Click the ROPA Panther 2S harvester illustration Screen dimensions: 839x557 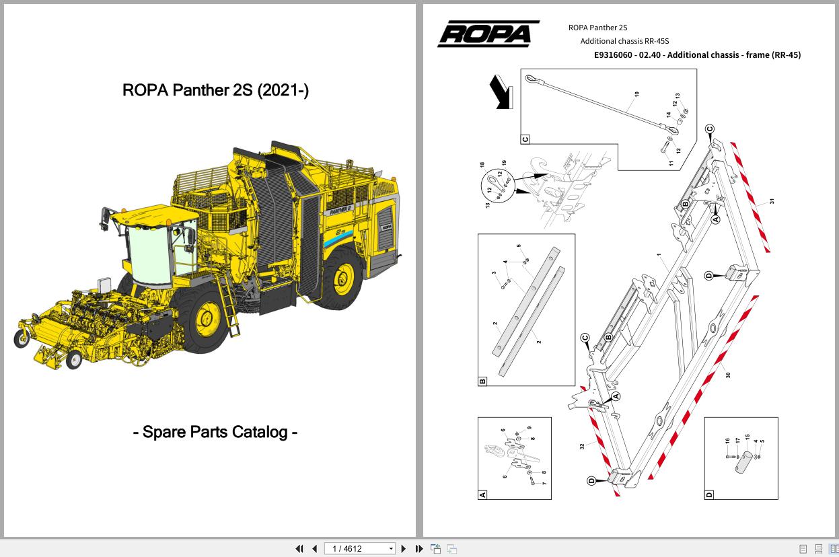coord(207,254)
